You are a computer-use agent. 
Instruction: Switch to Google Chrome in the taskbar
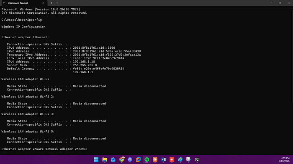[122, 159]
